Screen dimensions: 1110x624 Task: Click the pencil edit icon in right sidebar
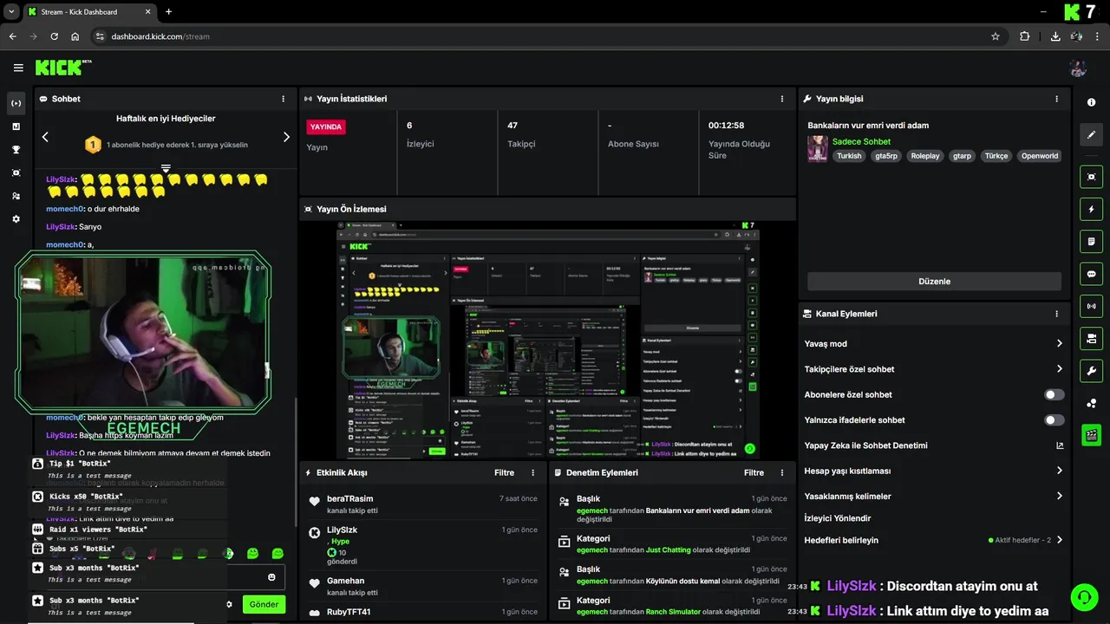tap(1091, 134)
